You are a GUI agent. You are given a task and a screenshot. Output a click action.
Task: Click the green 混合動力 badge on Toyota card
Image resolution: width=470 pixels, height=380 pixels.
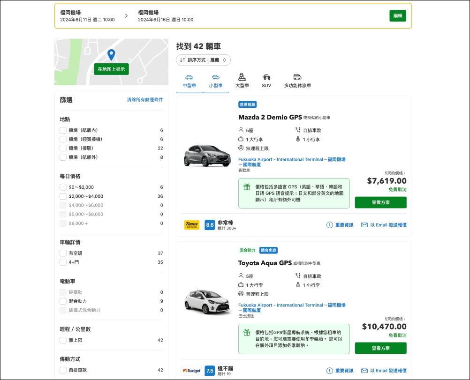[x=247, y=250]
